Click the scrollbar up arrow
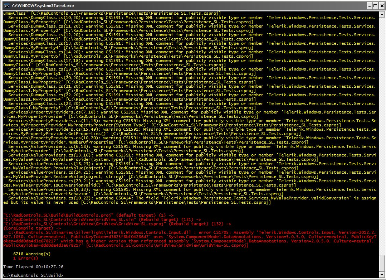 click(382, 14)
